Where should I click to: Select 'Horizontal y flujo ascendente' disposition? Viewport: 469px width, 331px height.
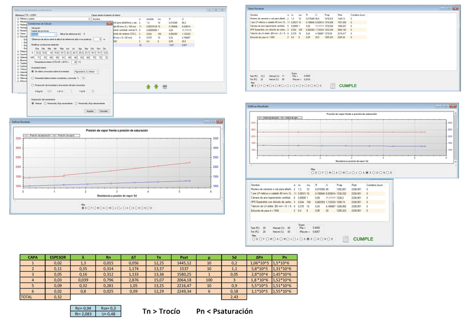click(45, 103)
